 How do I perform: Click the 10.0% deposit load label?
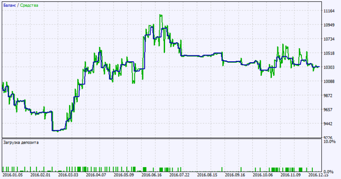330,142
